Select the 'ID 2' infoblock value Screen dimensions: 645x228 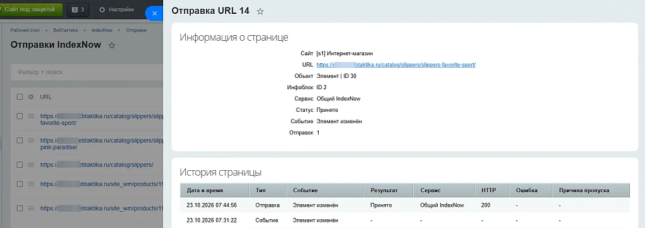pyautogui.click(x=322, y=87)
